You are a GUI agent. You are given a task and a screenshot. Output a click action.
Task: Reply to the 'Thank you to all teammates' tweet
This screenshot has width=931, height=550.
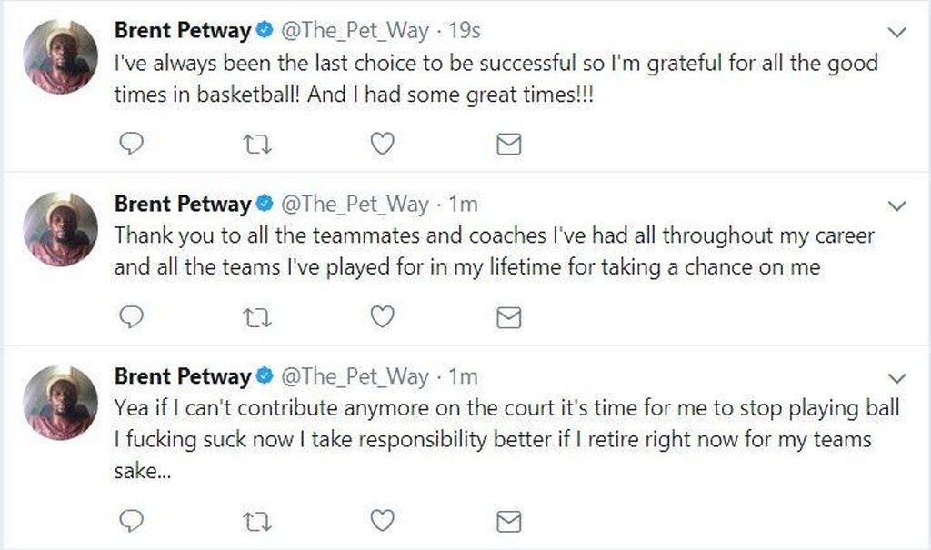point(132,316)
